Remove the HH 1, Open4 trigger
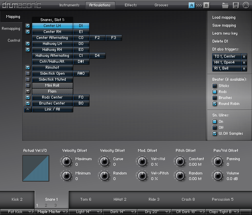The height and width of the screenshot is (215, 252). click(244, 62)
